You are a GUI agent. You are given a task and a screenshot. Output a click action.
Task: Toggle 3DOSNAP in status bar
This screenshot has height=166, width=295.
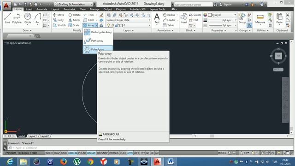pyautogui.click(x=102, y=153)
